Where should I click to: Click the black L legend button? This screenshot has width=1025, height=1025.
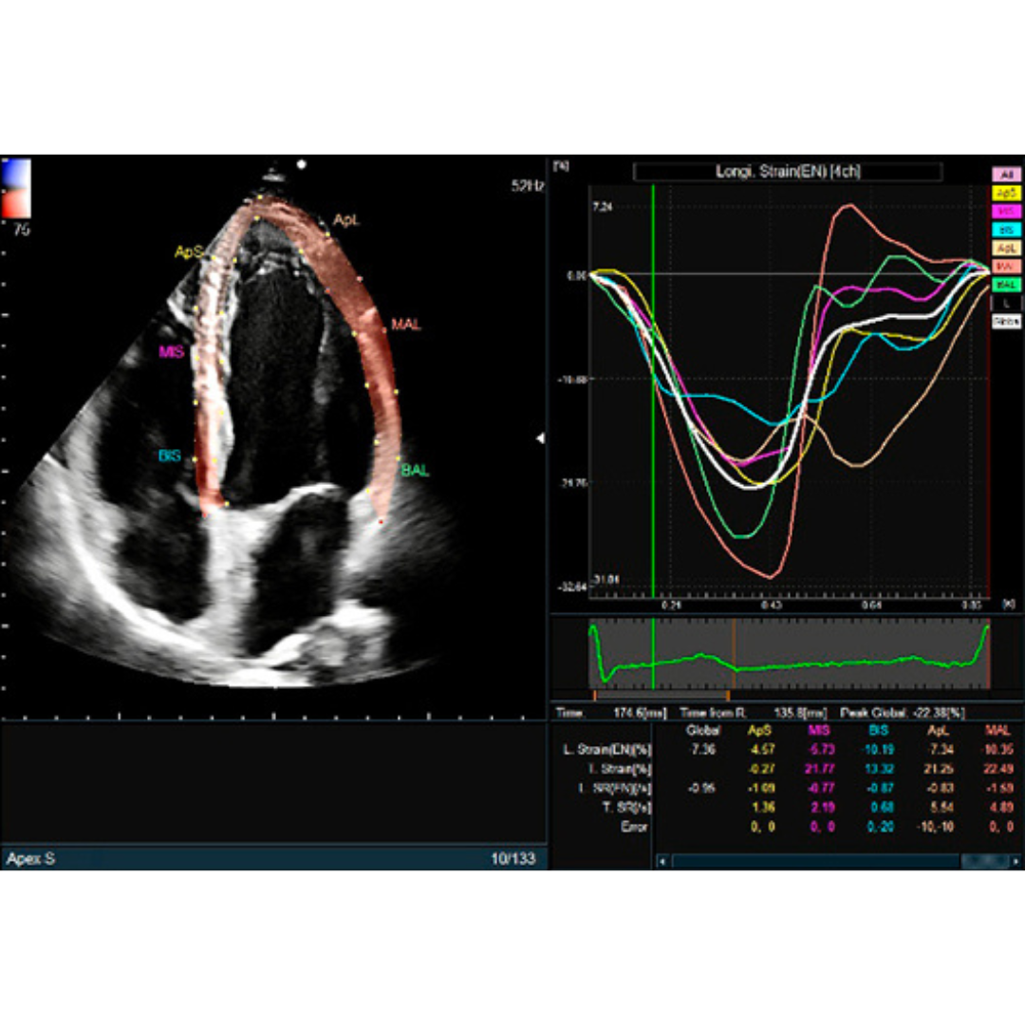pyautogui.click(x=1007, y=303)
